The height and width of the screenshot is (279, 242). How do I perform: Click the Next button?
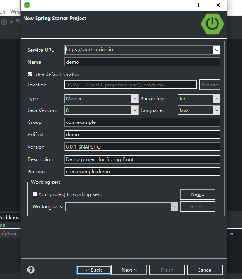tap(129, 270)
